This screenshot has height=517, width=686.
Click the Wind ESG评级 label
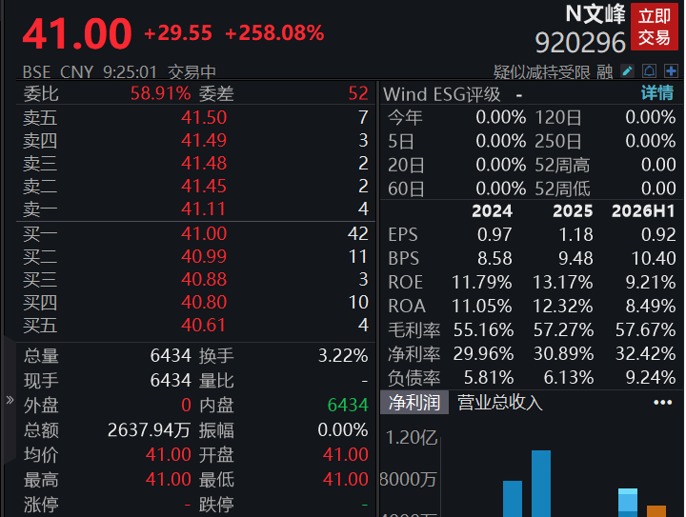(441, 94)
